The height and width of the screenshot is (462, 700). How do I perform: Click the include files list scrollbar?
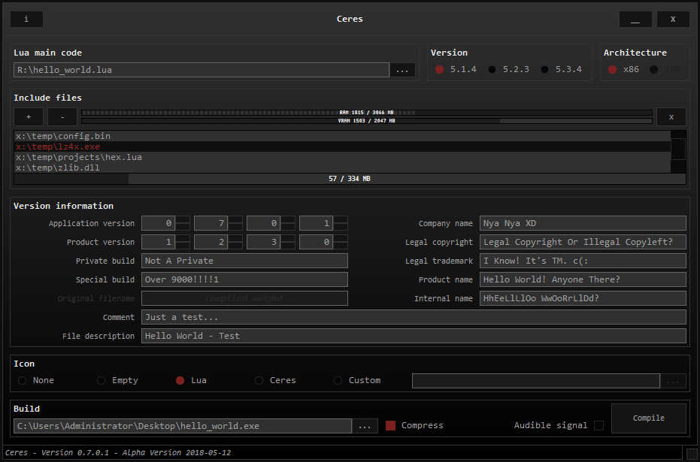coord(677,149)
